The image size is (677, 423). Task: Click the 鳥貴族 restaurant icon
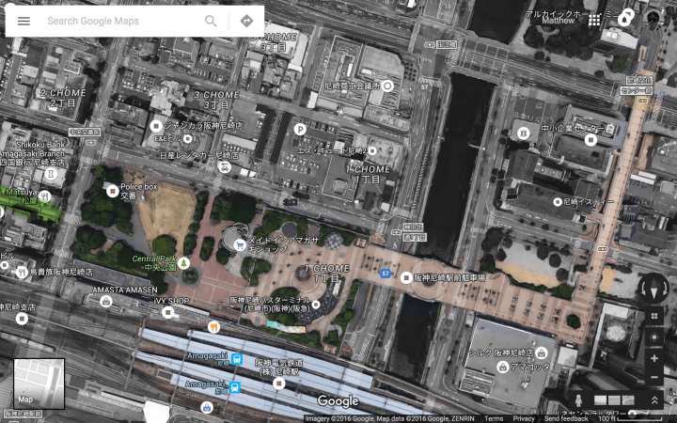(x=22, y=272)
